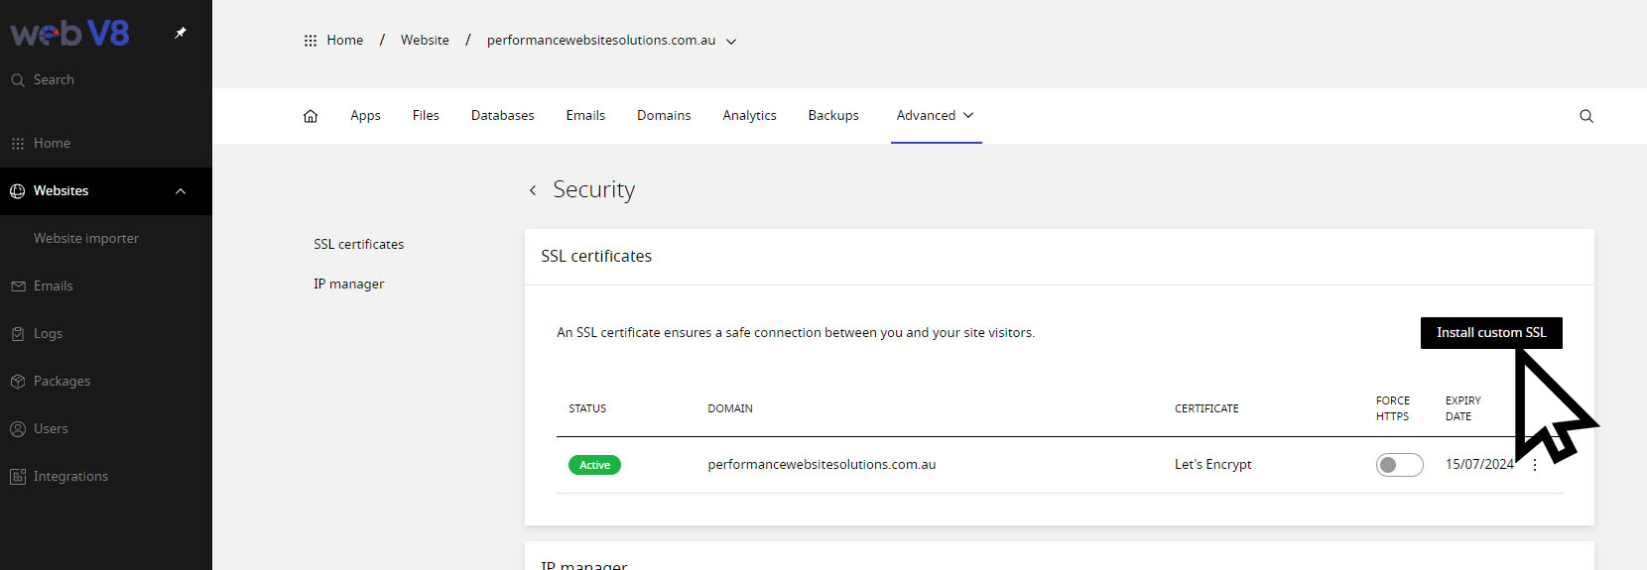Click the search magnifier in top navbar
This screenshot has height=570, width=1647.
(x=1586, y=116)
